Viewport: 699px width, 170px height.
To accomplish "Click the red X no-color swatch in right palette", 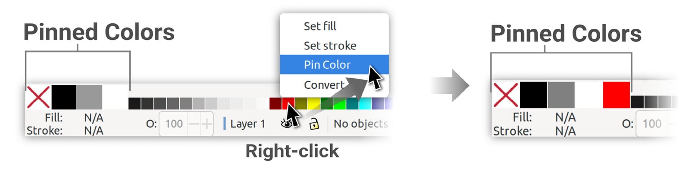I will (506, 95).
